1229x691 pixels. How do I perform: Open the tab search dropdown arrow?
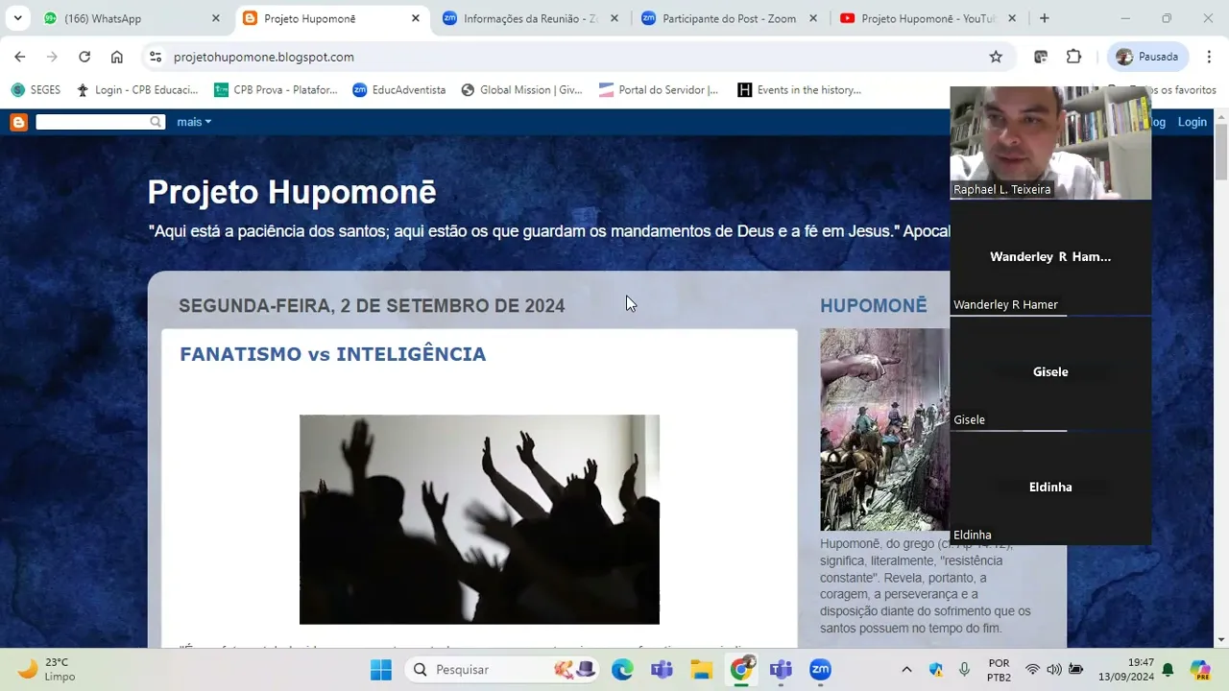tap(17, 18)
